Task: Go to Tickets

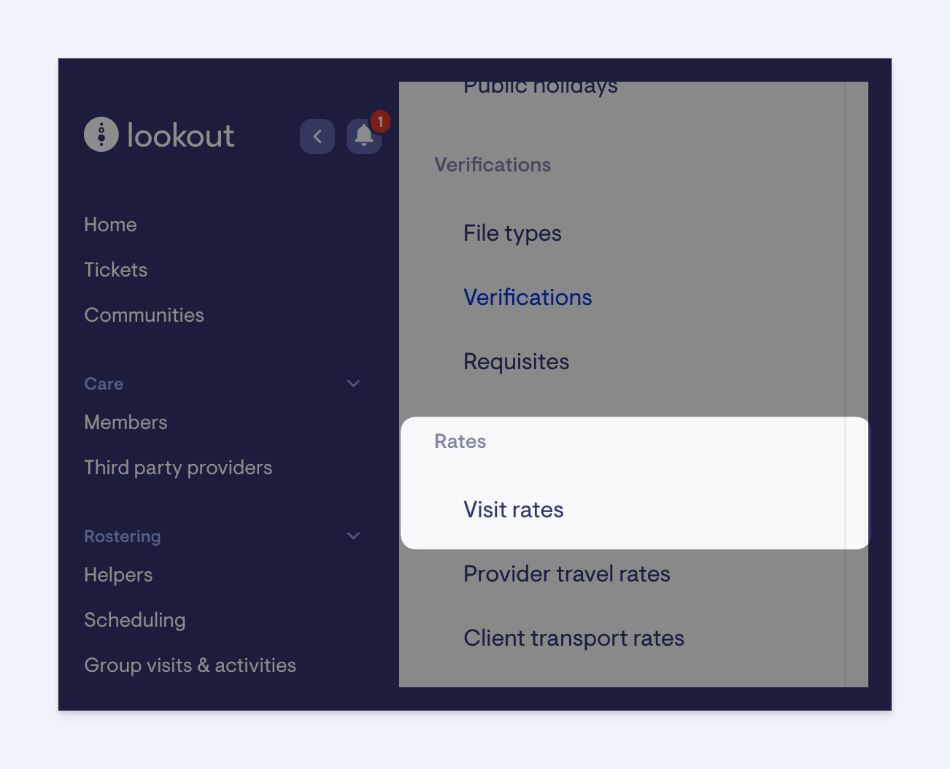Action: (116, 270)
